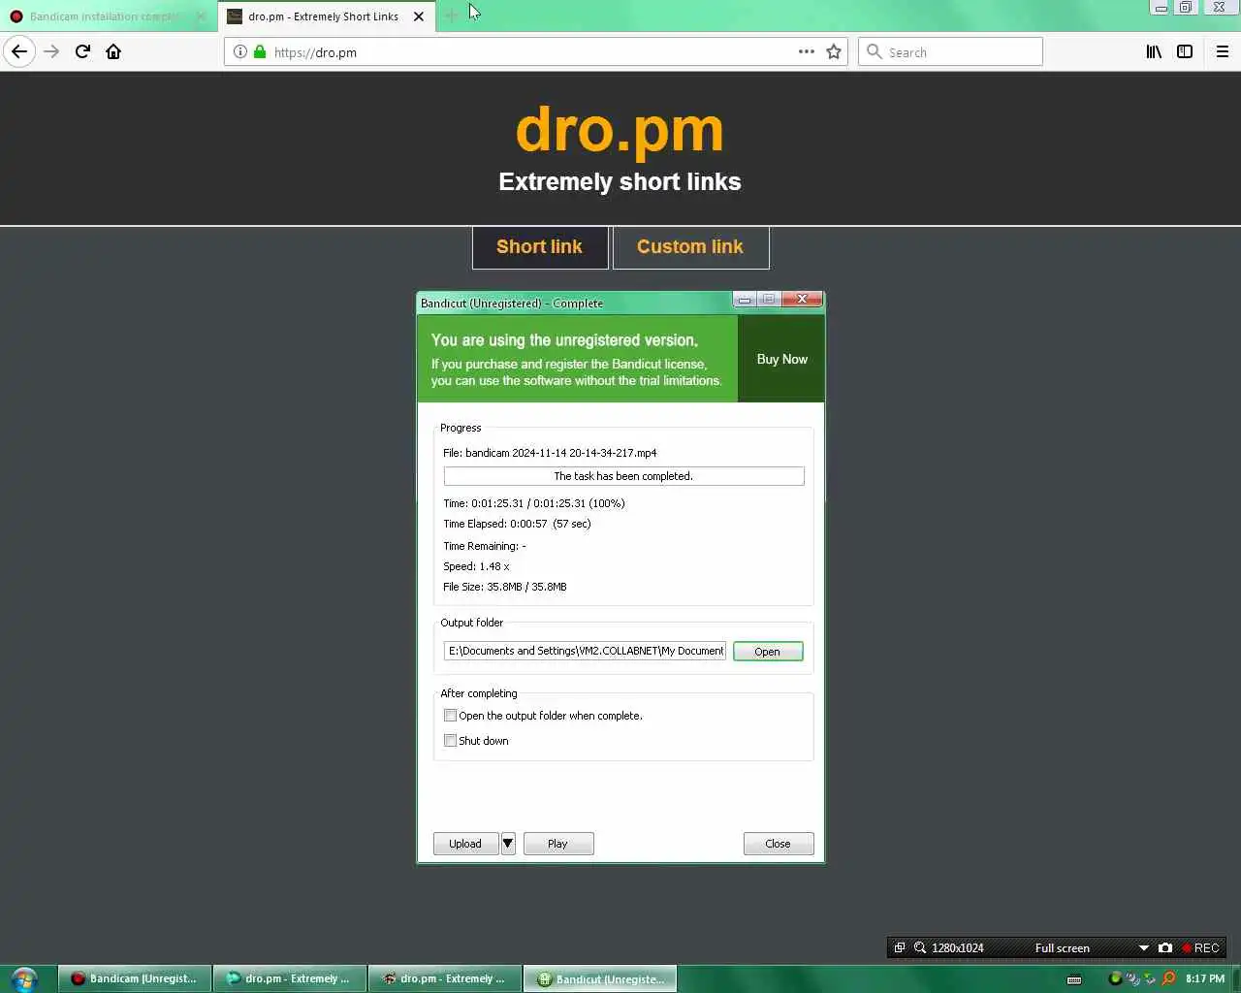Play the finished video
The image size is (1241, 993).
coord(558,844)
